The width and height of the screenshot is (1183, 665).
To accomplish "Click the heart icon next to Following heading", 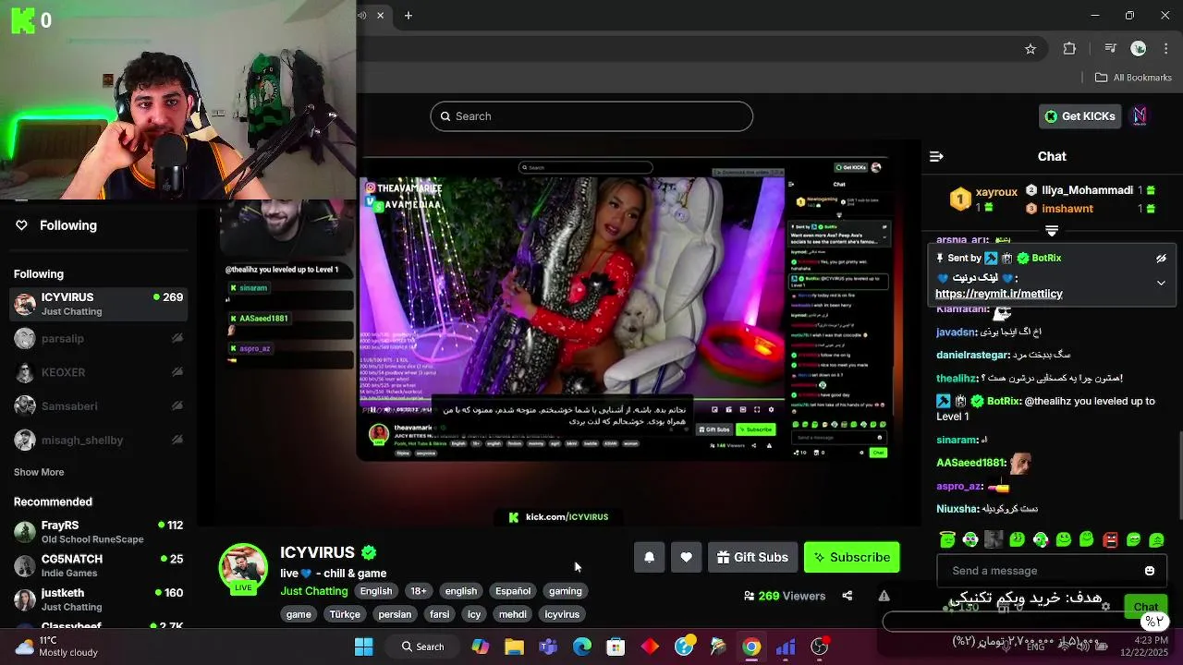I will pyautogui.click(x=22, y=225).
